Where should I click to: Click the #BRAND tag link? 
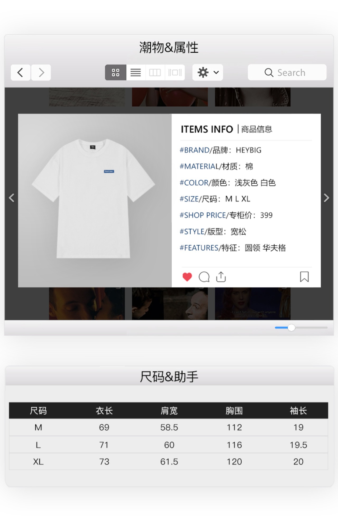[195, 150]
